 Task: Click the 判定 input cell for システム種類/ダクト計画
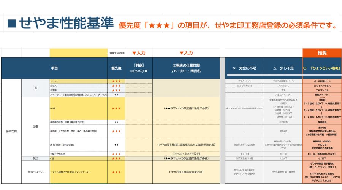139,172
